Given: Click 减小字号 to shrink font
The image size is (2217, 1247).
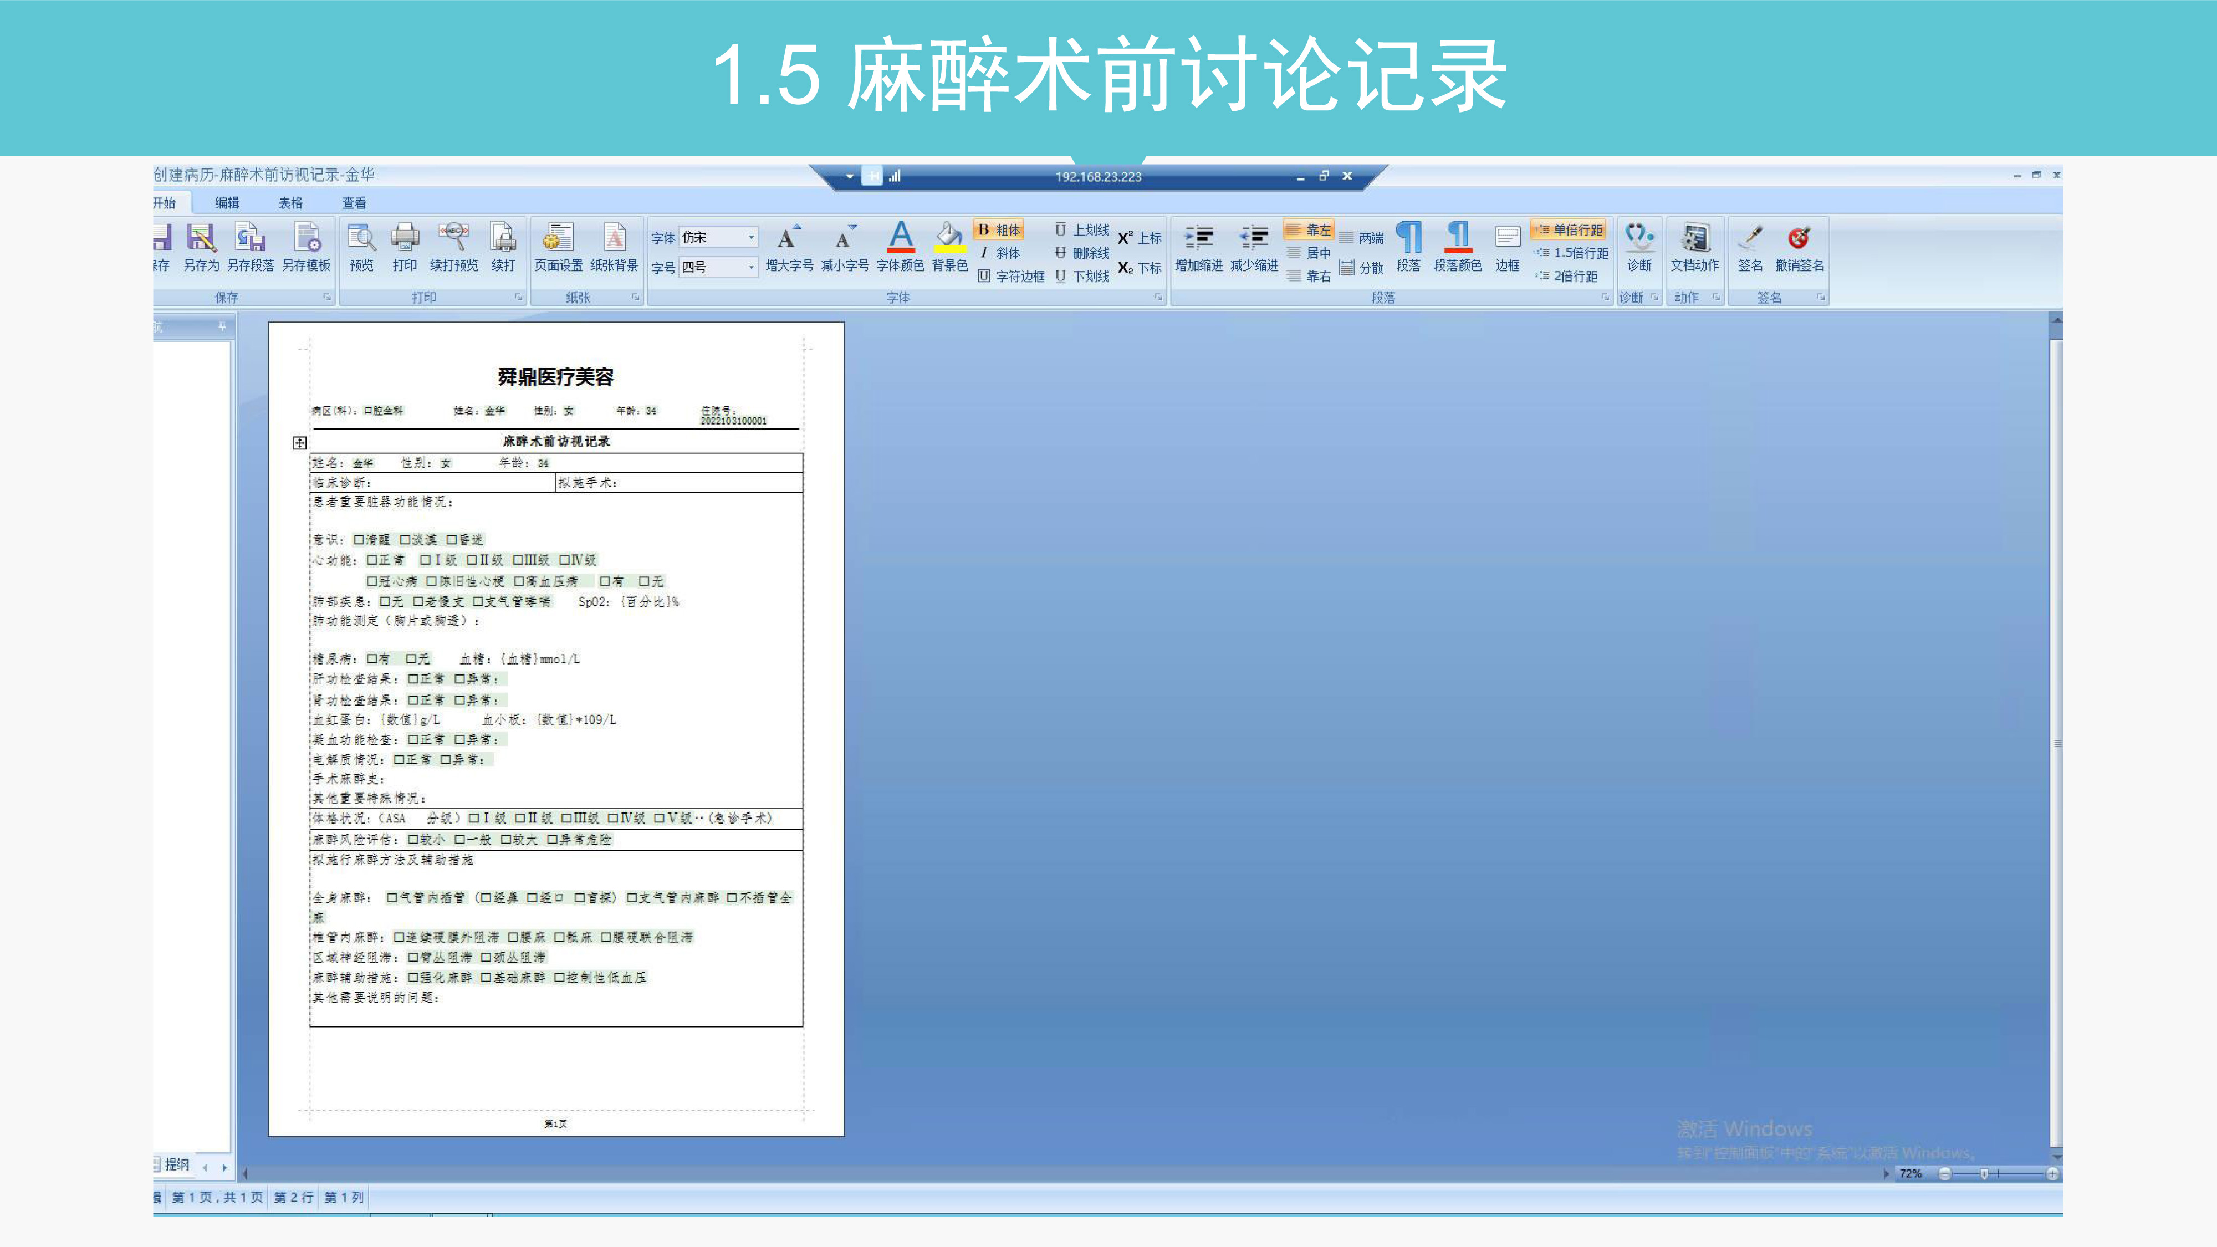Looking at the screenshot, I should coord(844,247).
